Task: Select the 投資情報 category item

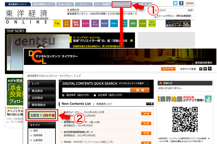Action: [38, 135]
